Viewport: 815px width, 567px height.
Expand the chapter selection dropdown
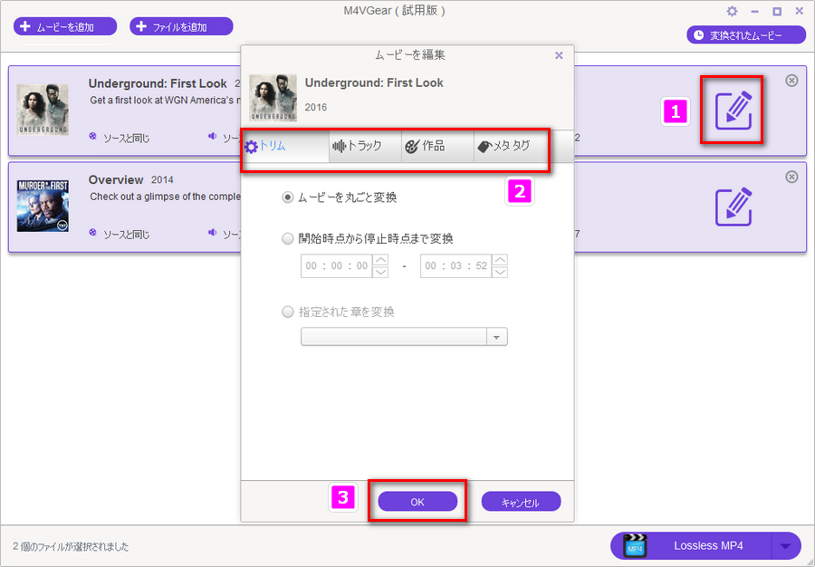point(496,337)
